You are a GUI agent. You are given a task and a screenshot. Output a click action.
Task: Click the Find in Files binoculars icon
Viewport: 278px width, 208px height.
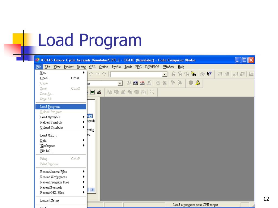193,74
